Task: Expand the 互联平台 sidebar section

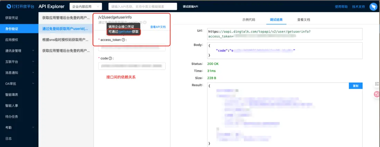Action: pyautogui.click(x=19, y=62)
